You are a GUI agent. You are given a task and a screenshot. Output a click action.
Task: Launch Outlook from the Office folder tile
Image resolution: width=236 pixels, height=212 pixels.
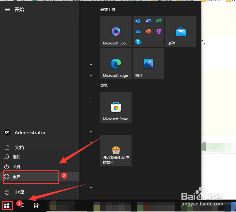tap(138, 21)
